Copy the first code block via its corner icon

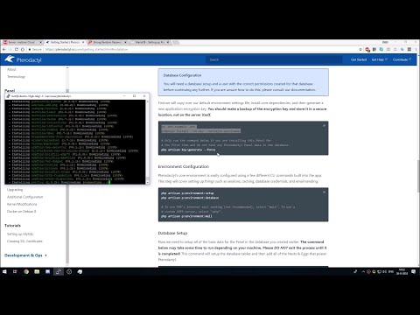[324, 125]
